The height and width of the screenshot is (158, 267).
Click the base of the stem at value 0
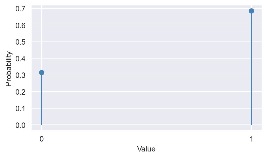pos(42,124)
